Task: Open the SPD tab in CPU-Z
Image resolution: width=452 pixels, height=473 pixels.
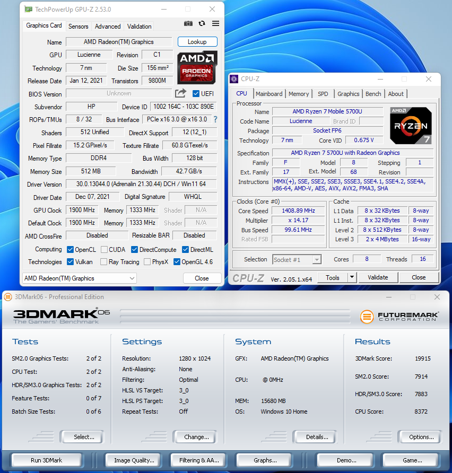Action: (x=323, y=94)
